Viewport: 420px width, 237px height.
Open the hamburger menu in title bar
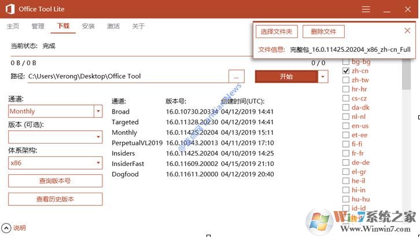coord(366,9)
